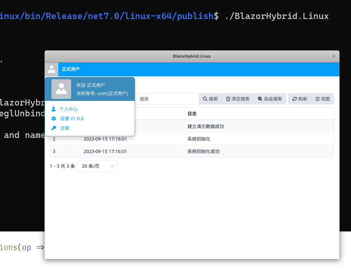
Task: Click the 刷新 refresh button
Action: (x=300, y=99)
